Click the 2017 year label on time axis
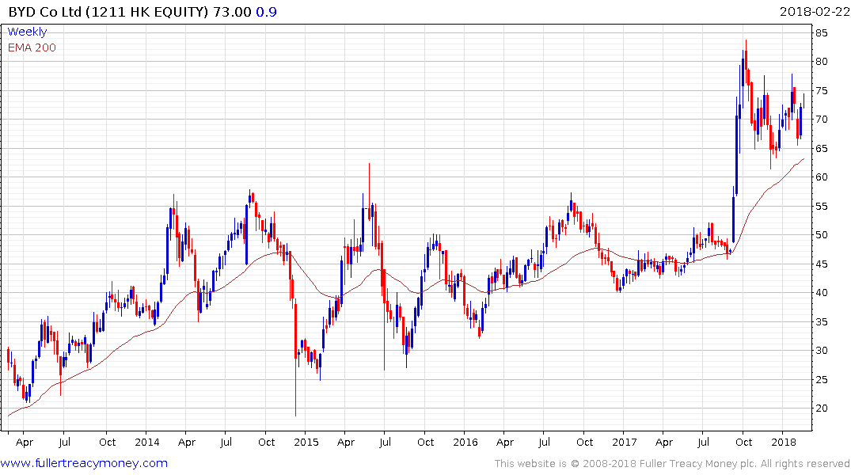 (x=624, y=443)
